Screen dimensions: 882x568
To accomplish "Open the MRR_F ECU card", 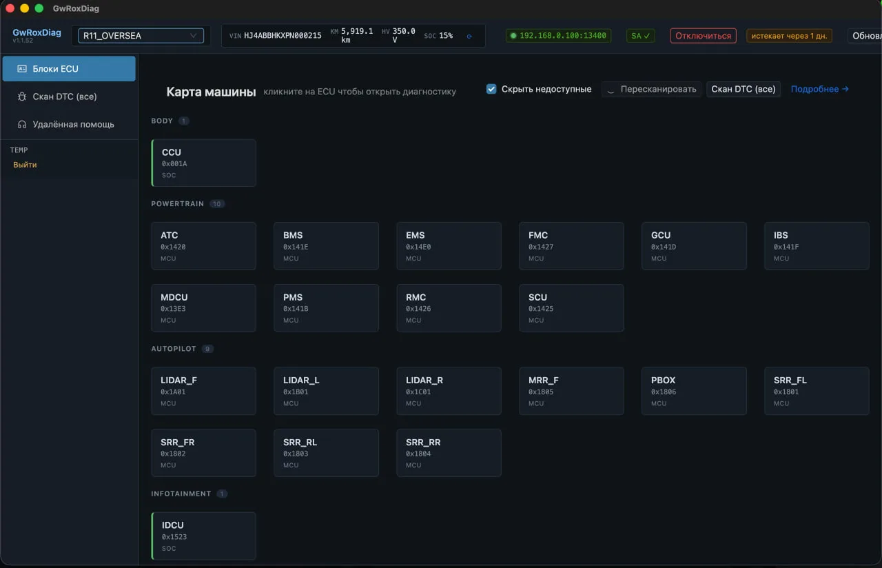I will coord(572,391).
